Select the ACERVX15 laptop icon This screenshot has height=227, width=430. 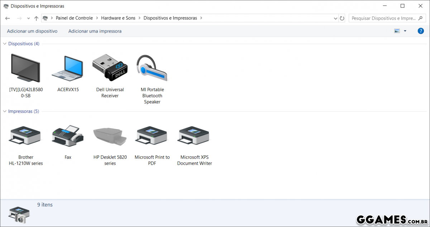[x=68, y=68]
